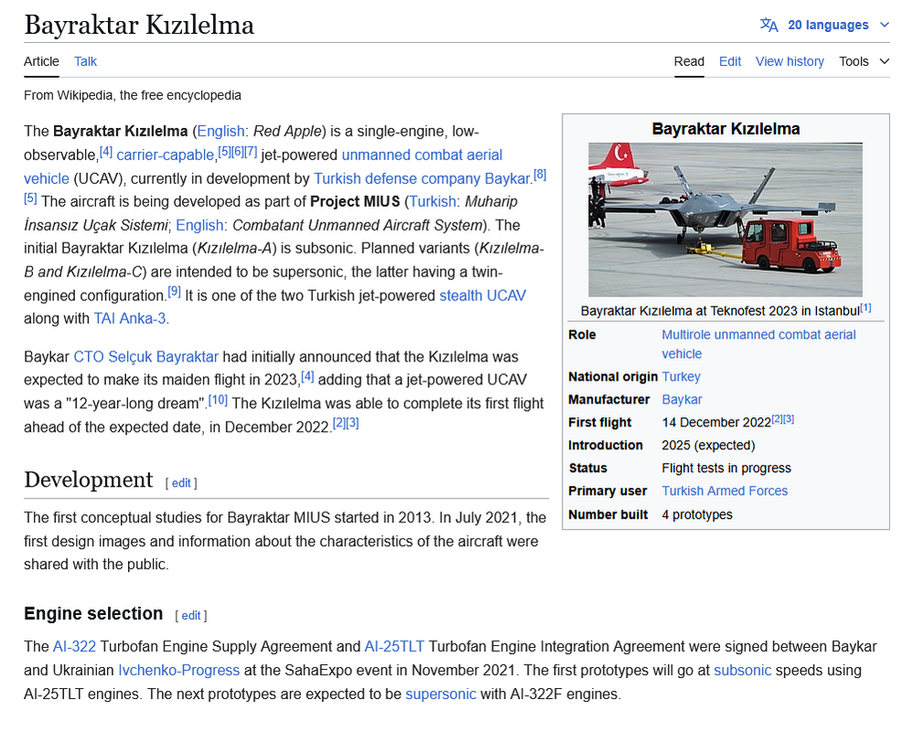
Task: Click citation [4] after low-observable
Action: coord(105,151)
